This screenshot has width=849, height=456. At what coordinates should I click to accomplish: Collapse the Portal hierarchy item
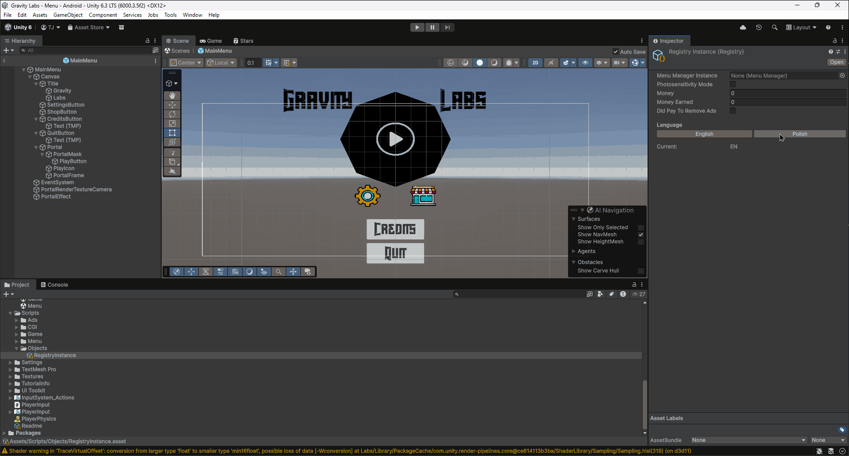(x=36, y=147)
